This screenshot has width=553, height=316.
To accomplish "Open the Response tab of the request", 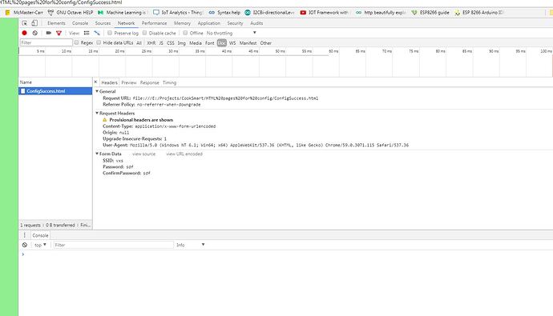I will click(x=150, y=82).
